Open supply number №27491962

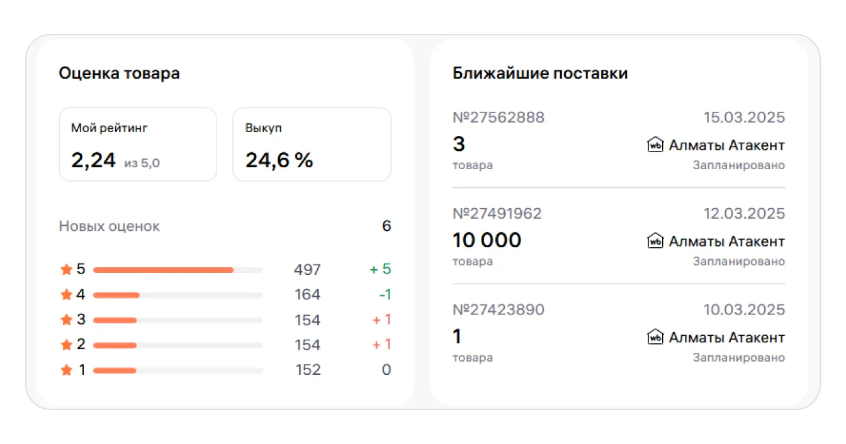497,214
